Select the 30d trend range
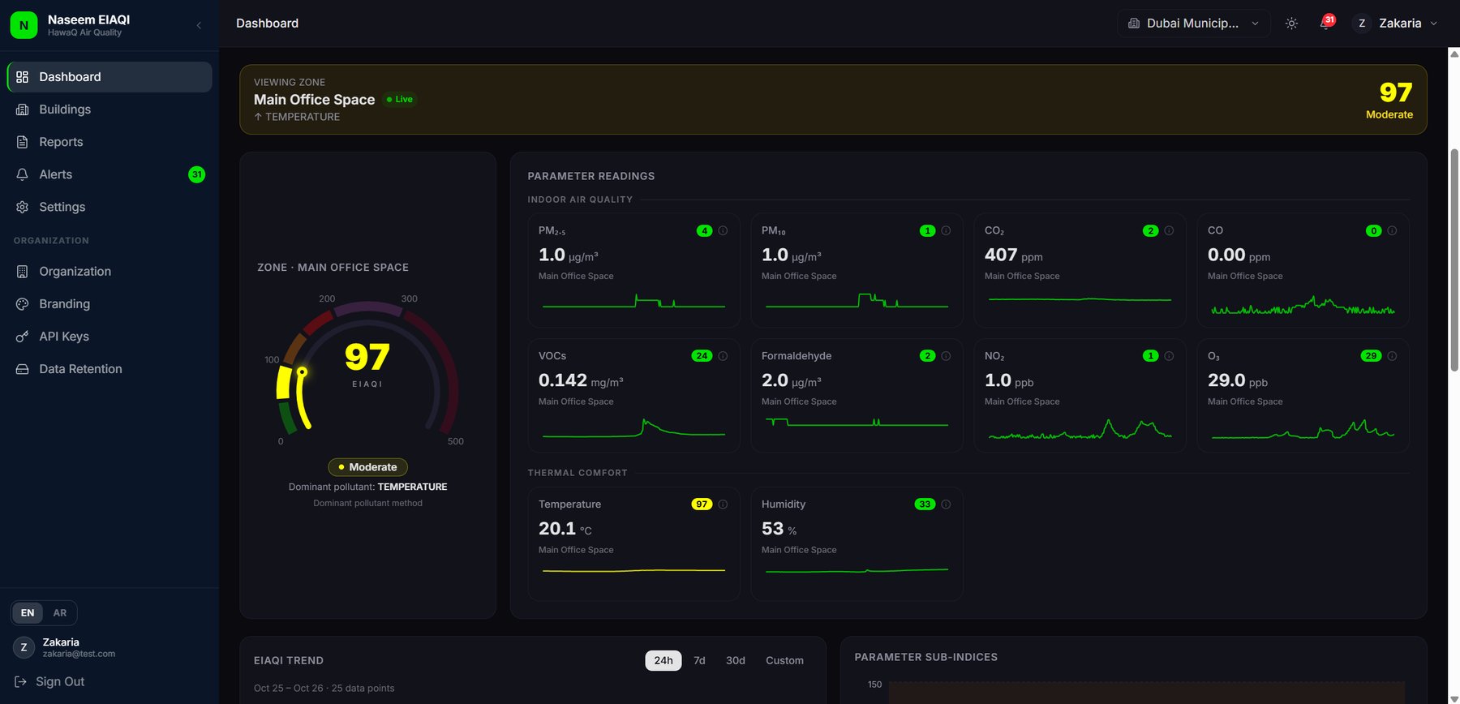 736,661
